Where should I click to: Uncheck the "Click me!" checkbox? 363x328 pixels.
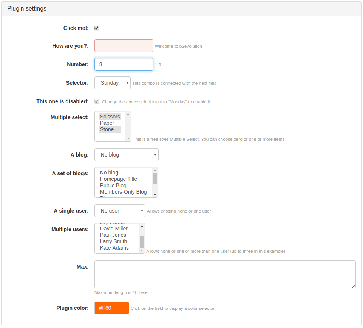coord(97,28)
